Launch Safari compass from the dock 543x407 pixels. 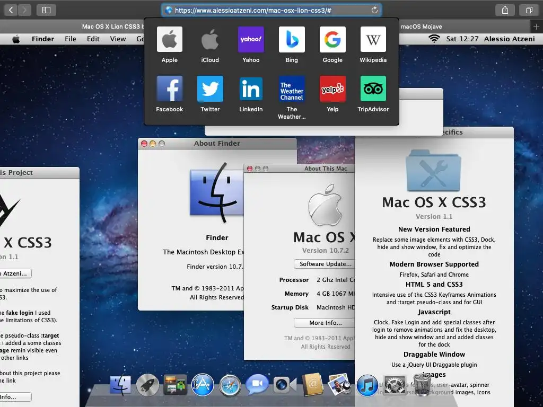[x=230, y=385]
